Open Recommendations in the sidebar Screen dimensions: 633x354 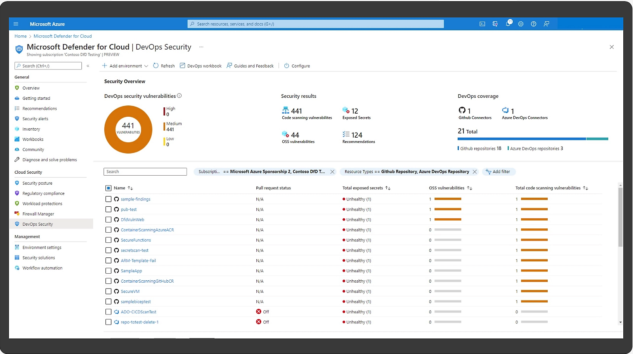pyautogui.click(x=40, y=109)
